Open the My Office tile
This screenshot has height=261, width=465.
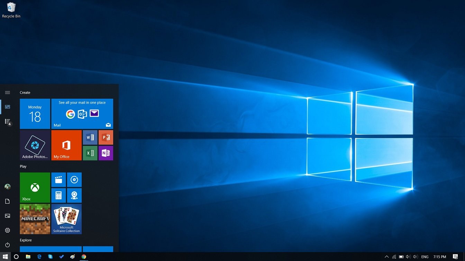click(x=66, y=145)
